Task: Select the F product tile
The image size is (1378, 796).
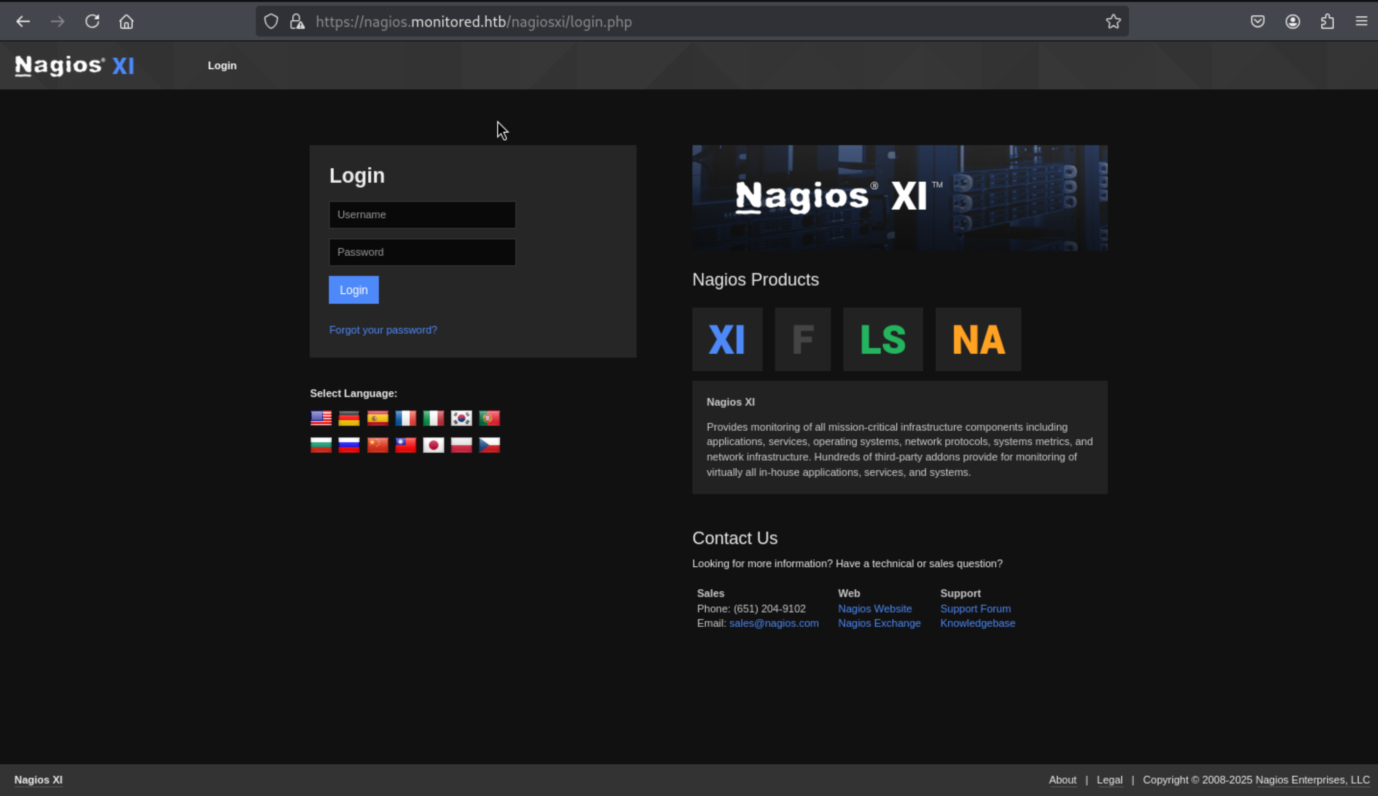Action: (802, 339)
